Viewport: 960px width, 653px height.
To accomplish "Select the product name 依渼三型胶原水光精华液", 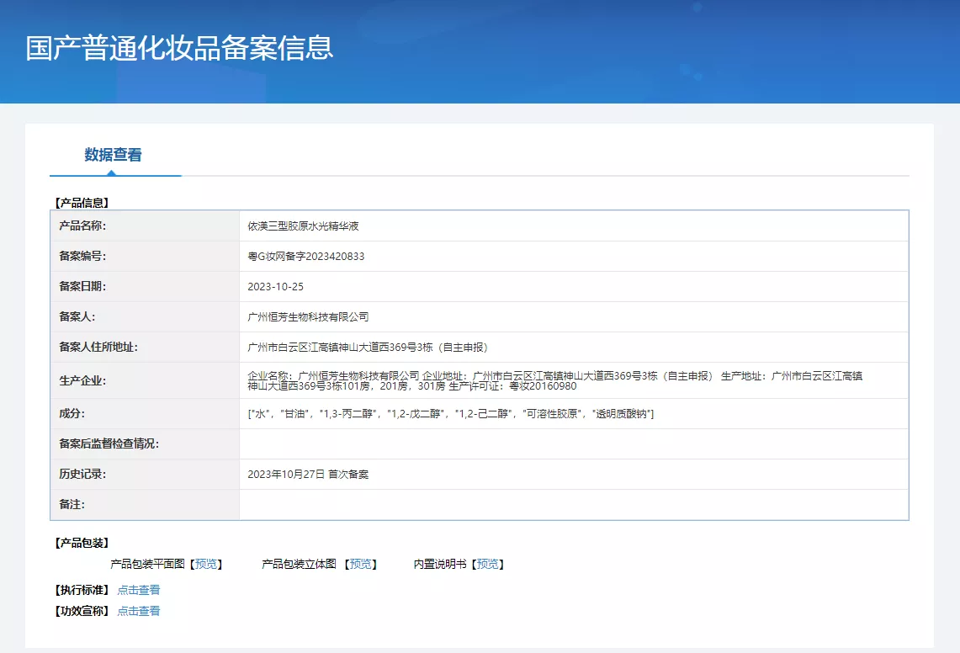I will click(303, 226).
